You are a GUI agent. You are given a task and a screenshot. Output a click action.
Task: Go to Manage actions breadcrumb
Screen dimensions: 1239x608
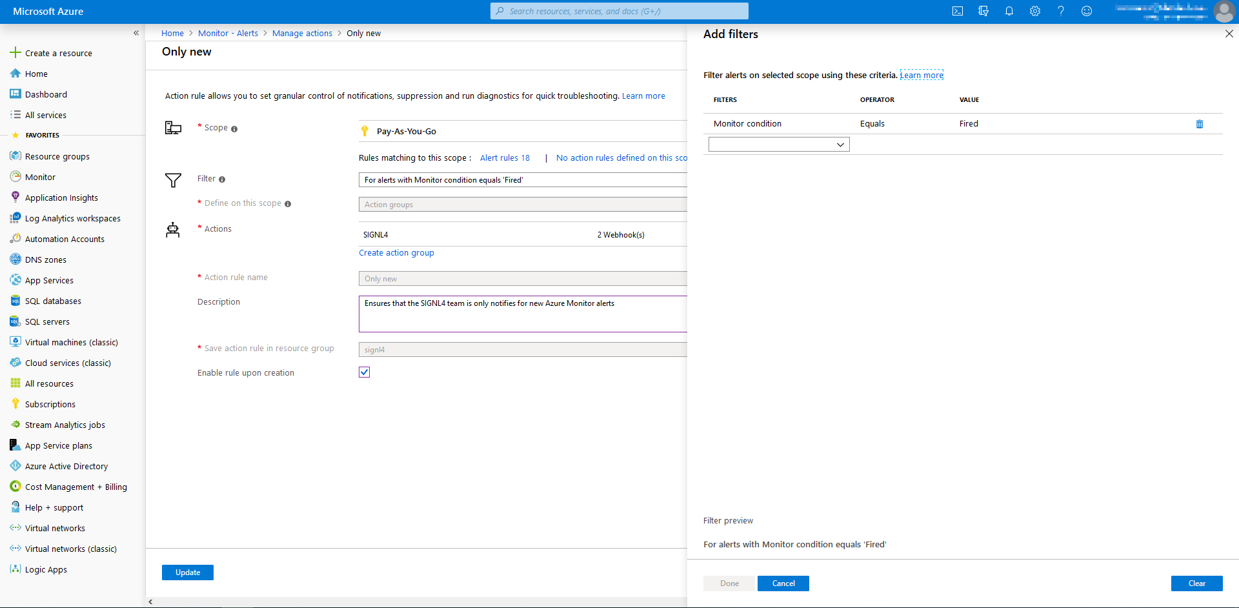point(302,33)
